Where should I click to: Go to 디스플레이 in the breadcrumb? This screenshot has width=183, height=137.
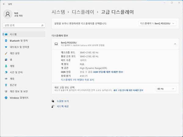[x=83, y=12]
